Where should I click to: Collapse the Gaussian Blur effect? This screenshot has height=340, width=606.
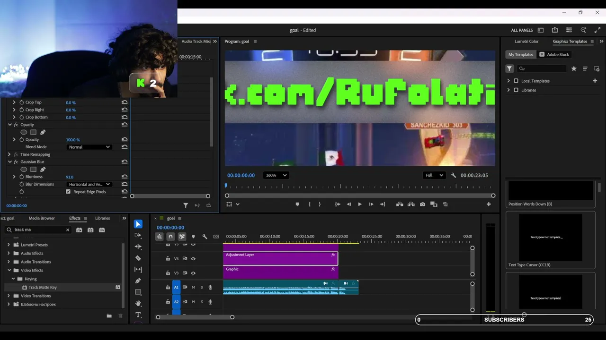coord(9,162)
